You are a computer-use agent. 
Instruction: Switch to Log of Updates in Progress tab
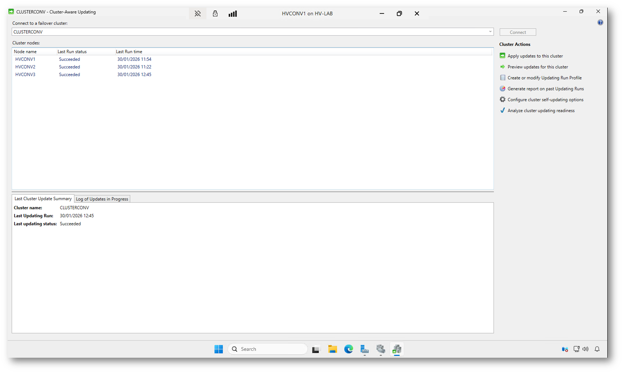pos(102,199)
